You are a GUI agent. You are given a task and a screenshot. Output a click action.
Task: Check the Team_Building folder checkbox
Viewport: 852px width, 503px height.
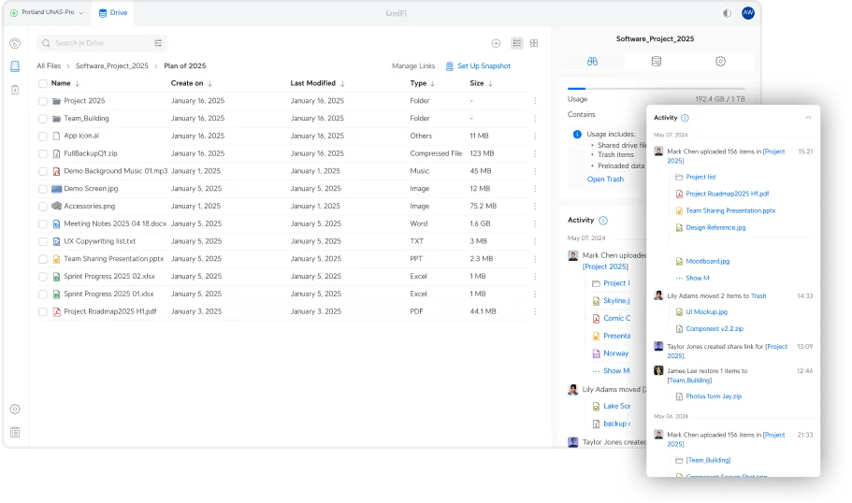(43, 119)
